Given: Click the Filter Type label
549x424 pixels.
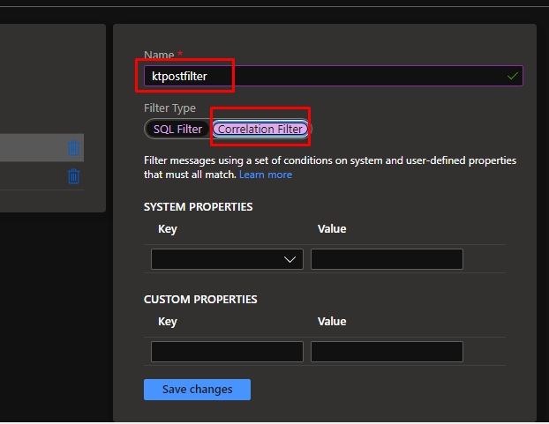Looking at the screenshot, I should tap(169, 108).
